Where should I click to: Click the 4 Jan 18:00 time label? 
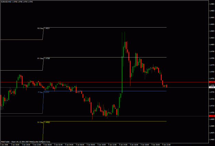tap(145, 145)
